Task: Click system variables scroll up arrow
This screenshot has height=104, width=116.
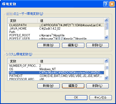Action: point(106,61)
